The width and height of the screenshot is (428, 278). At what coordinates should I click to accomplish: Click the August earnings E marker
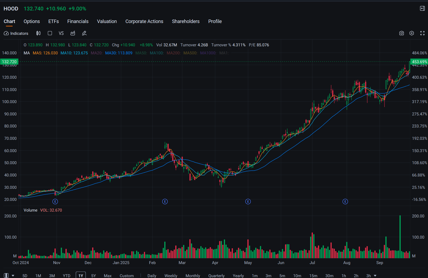point(345,201)
